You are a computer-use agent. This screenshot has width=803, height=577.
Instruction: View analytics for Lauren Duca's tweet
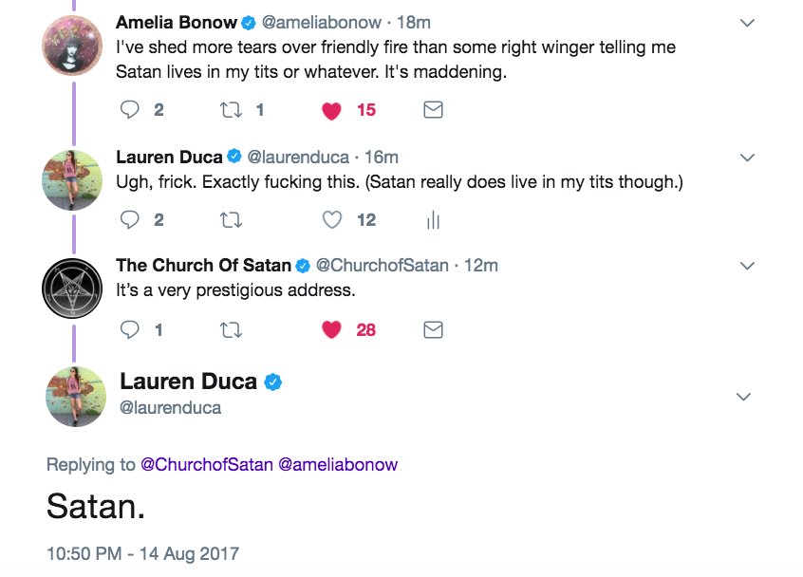433,220
